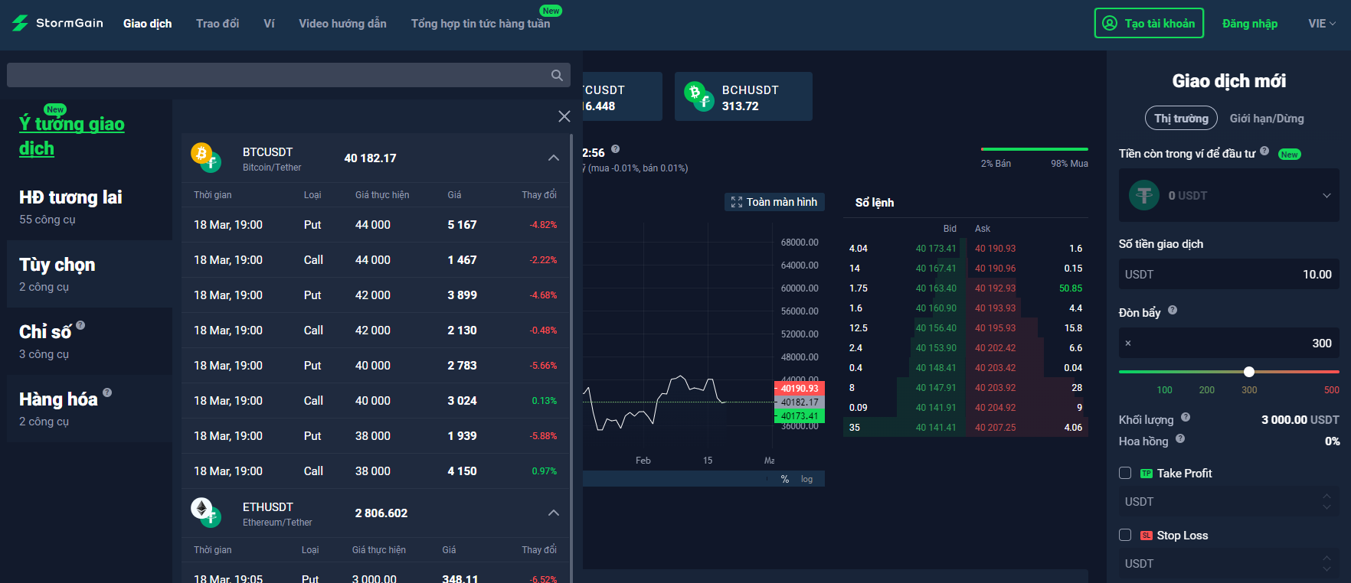Click the Đăng nhập link

1250,23
